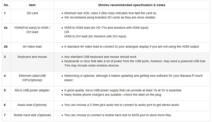Select the 'Audio lead (Optional)' cell
Viewport: 212px width, 122px height.
tap(32, 105)
